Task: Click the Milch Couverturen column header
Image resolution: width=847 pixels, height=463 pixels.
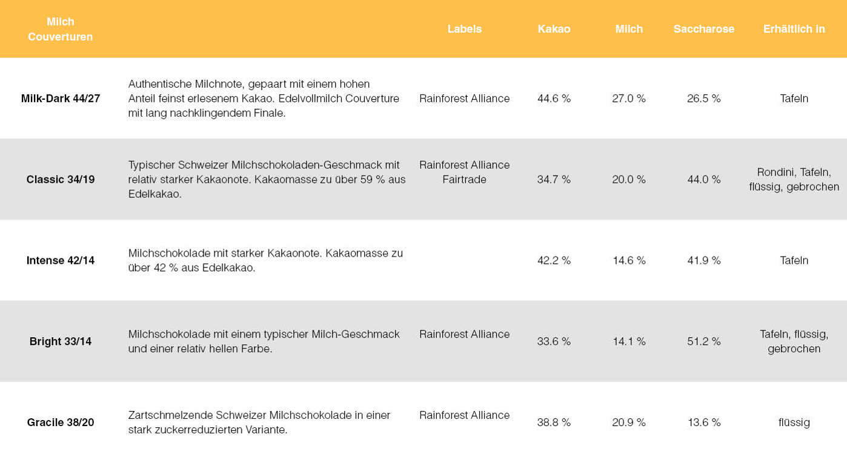Action: 61,29
